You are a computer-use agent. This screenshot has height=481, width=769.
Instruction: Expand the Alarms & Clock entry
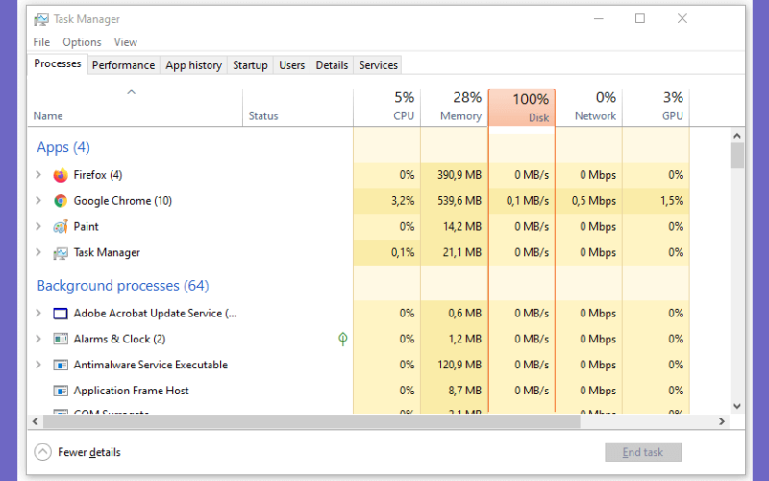(38, 339)
